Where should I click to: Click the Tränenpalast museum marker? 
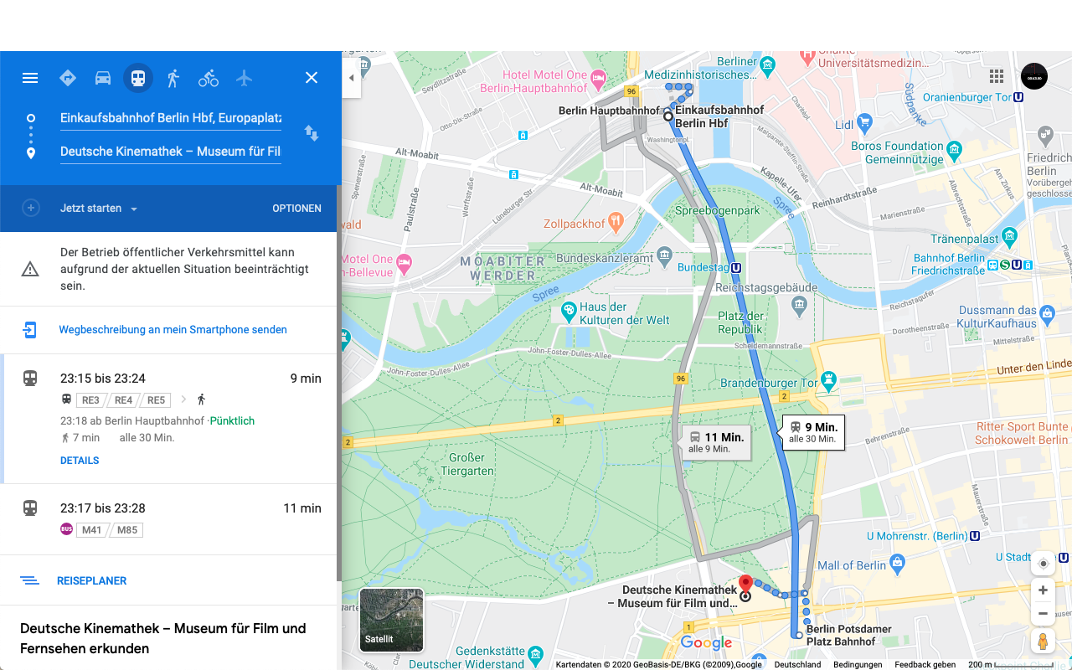[x=1009, y=237]
